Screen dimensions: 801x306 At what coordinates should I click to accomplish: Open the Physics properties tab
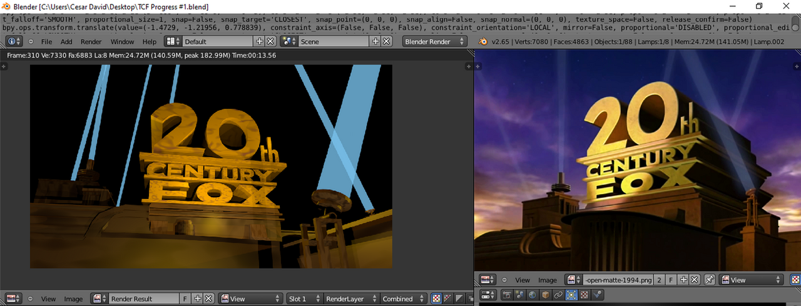click(x=598, y=294)
